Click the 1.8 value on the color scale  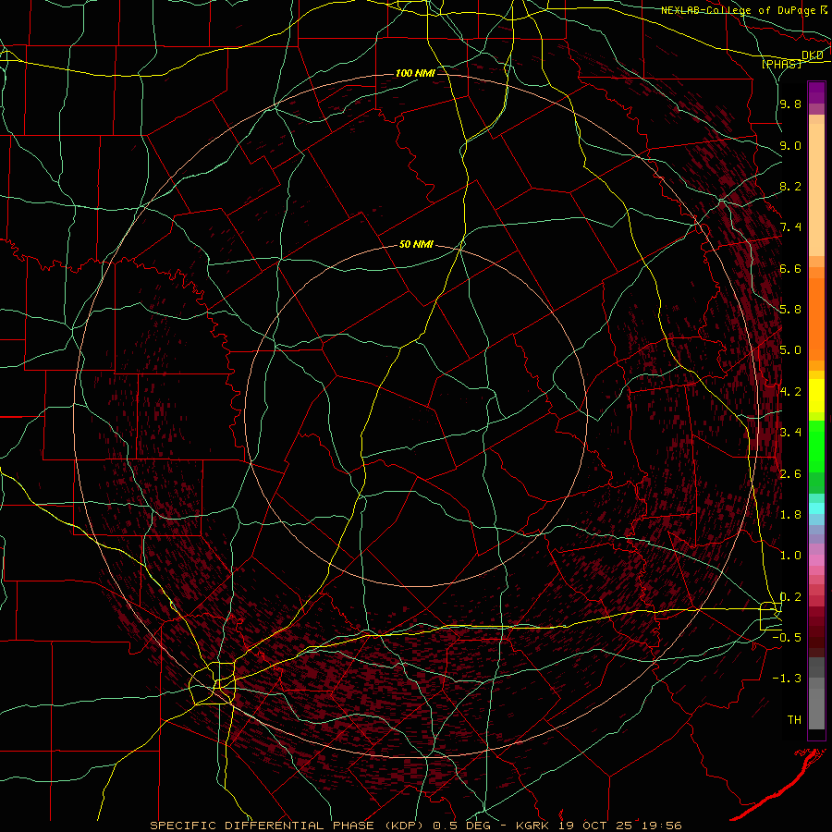(x=790, y=515)
